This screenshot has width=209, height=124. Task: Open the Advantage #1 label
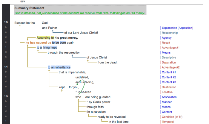(170, 48)
